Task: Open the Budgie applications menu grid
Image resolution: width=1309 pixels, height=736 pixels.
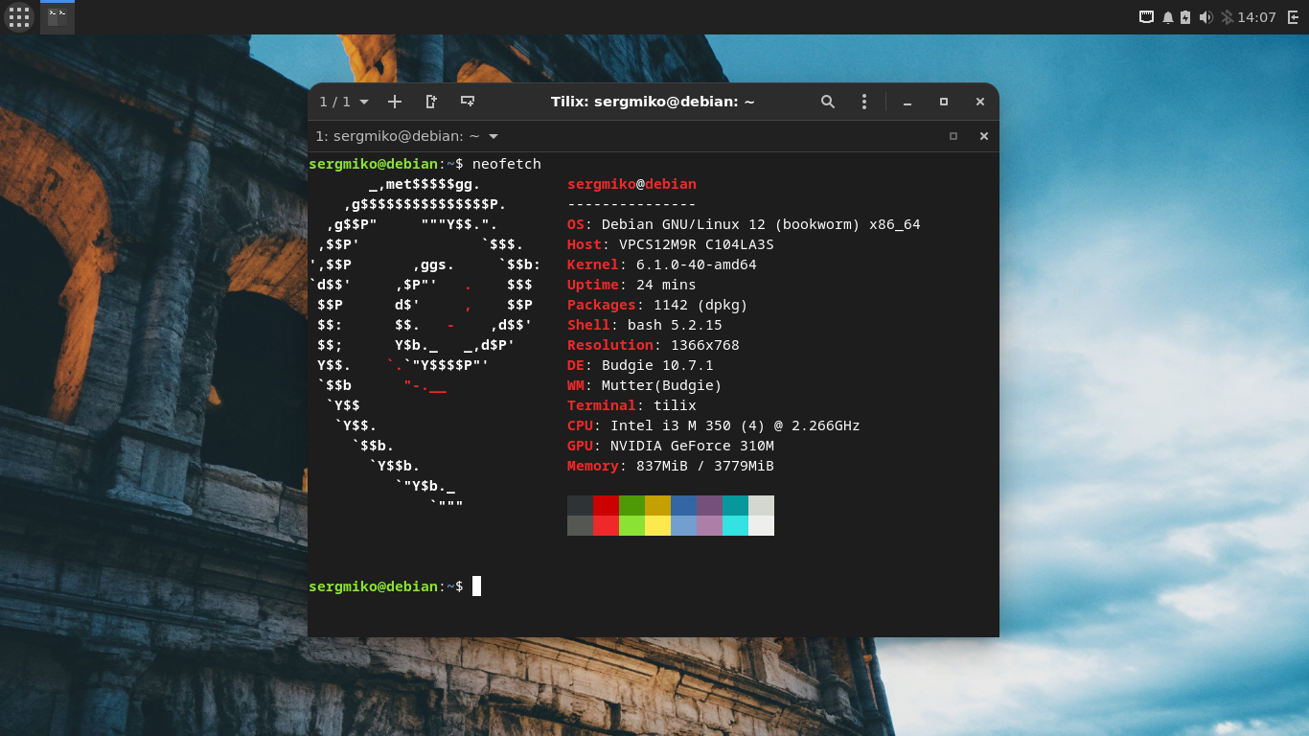Action: pyautogui.click(x=19, y=17)
